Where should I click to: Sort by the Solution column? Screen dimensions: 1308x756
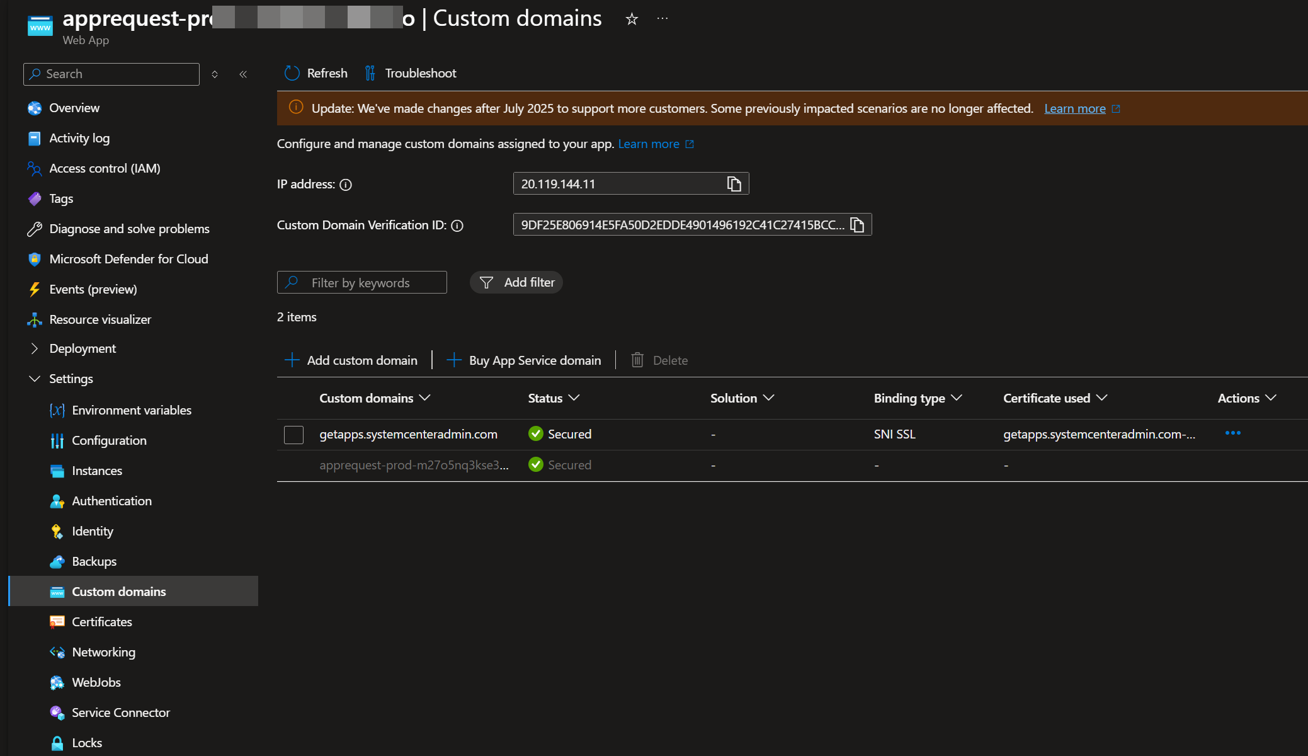pyautogui.click(x=742, y=398)
